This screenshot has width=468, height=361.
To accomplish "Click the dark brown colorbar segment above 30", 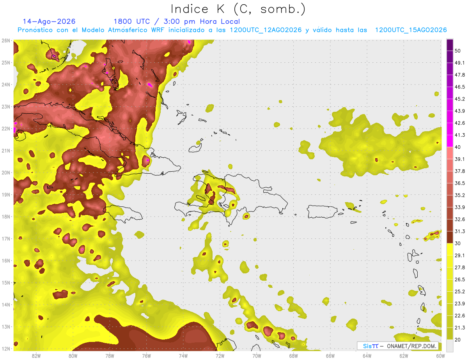I will click(450, 237).
